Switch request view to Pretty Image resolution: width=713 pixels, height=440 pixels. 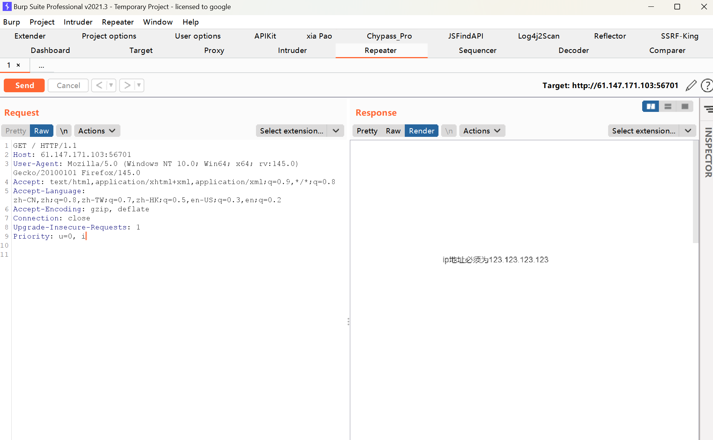tap(16, 131)
